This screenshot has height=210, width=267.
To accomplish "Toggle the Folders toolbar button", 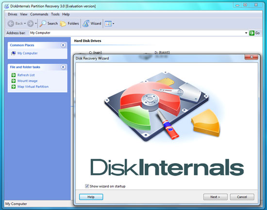I will tap(69, 24).
